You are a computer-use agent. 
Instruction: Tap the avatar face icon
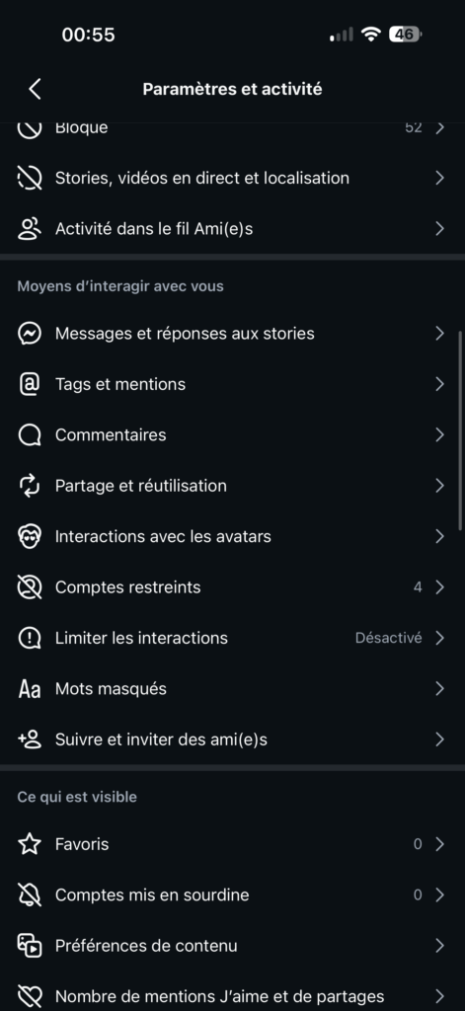30,536
